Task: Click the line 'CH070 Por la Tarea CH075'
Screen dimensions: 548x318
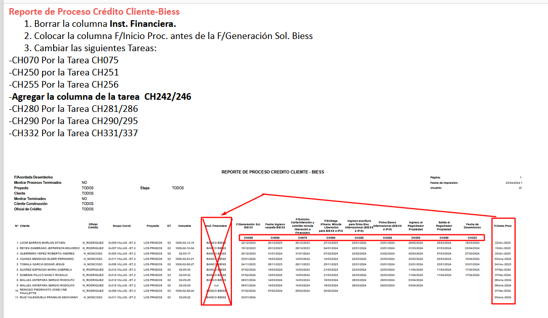Action: click(x=64, y=60)
